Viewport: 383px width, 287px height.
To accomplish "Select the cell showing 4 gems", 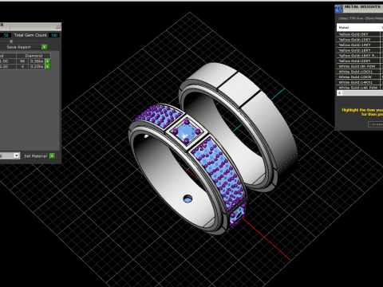I will pos(22,66).
